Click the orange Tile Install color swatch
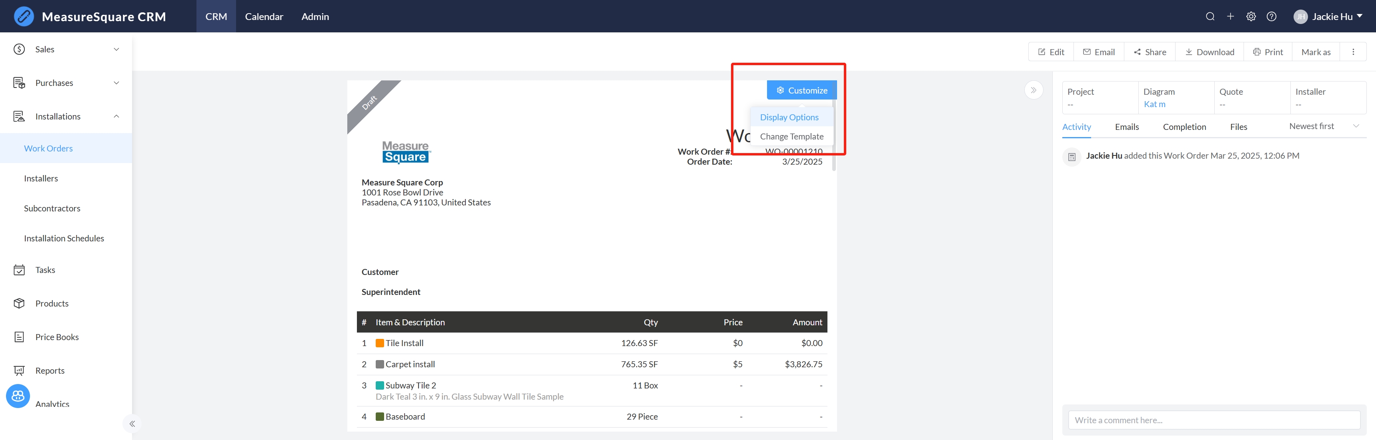Screen dimensions: 1376x440 (380, 343)
